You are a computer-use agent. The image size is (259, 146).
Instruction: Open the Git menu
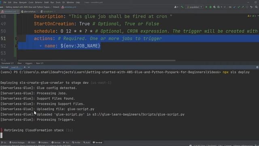64,2
